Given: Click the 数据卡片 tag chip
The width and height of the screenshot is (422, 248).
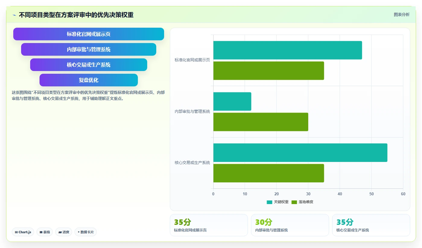Looking at the screenshot, I should point(86,232).
